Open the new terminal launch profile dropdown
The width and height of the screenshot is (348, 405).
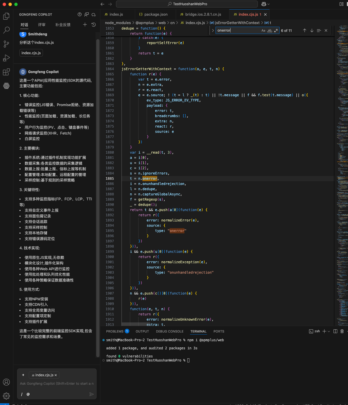click(x=329, y=331)
